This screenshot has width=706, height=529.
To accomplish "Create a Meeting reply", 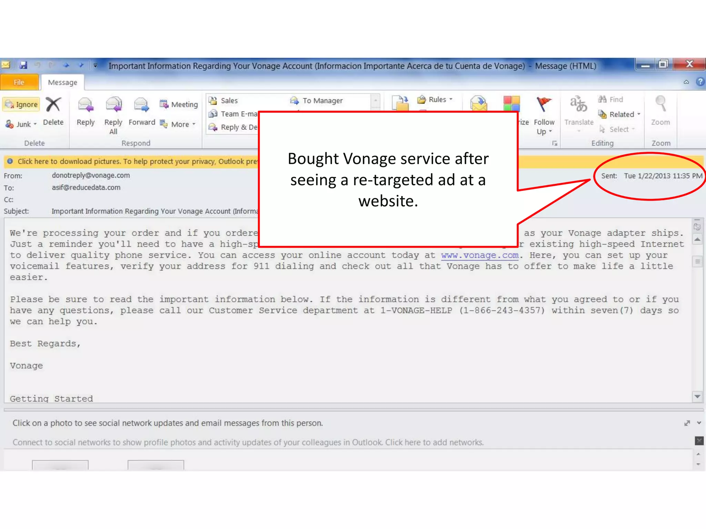I will click(179, 104).
